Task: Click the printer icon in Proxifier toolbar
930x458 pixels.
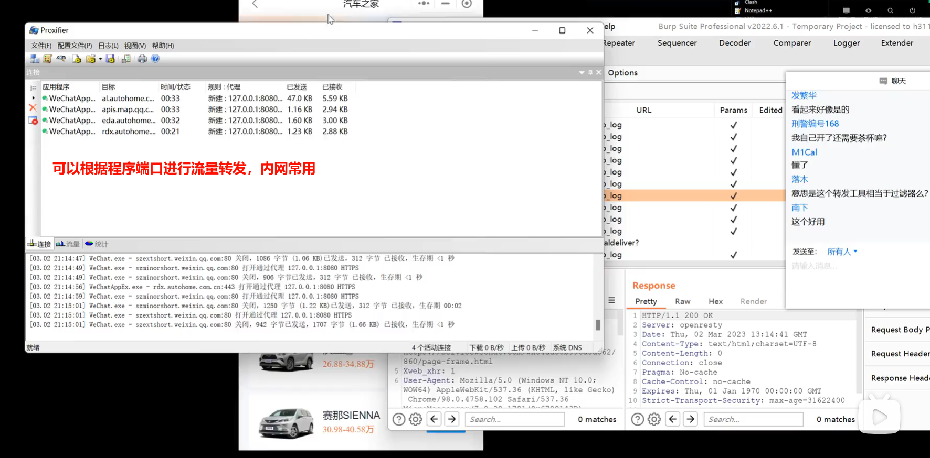Action: [142, 59]
